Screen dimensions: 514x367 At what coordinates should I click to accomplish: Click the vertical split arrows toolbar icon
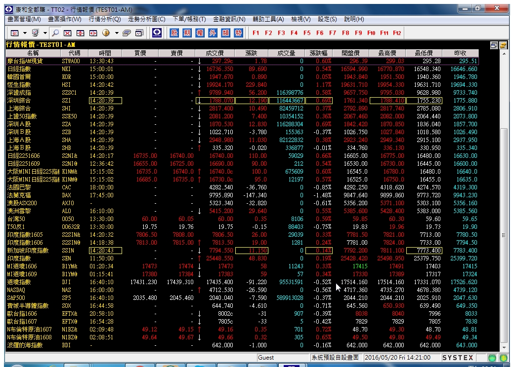point(80,33)
